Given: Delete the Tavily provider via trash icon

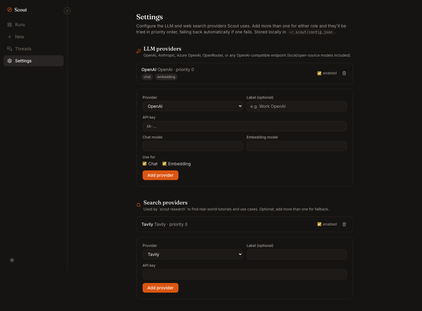Looking at the screenshot, I should click(x=344, y=224).
